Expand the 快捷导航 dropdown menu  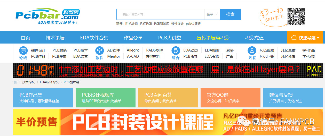click(306, 38)
